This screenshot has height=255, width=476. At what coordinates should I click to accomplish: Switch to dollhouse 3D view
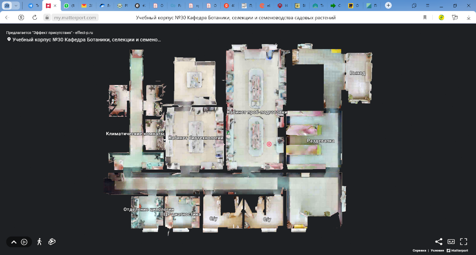pos(52,242)
